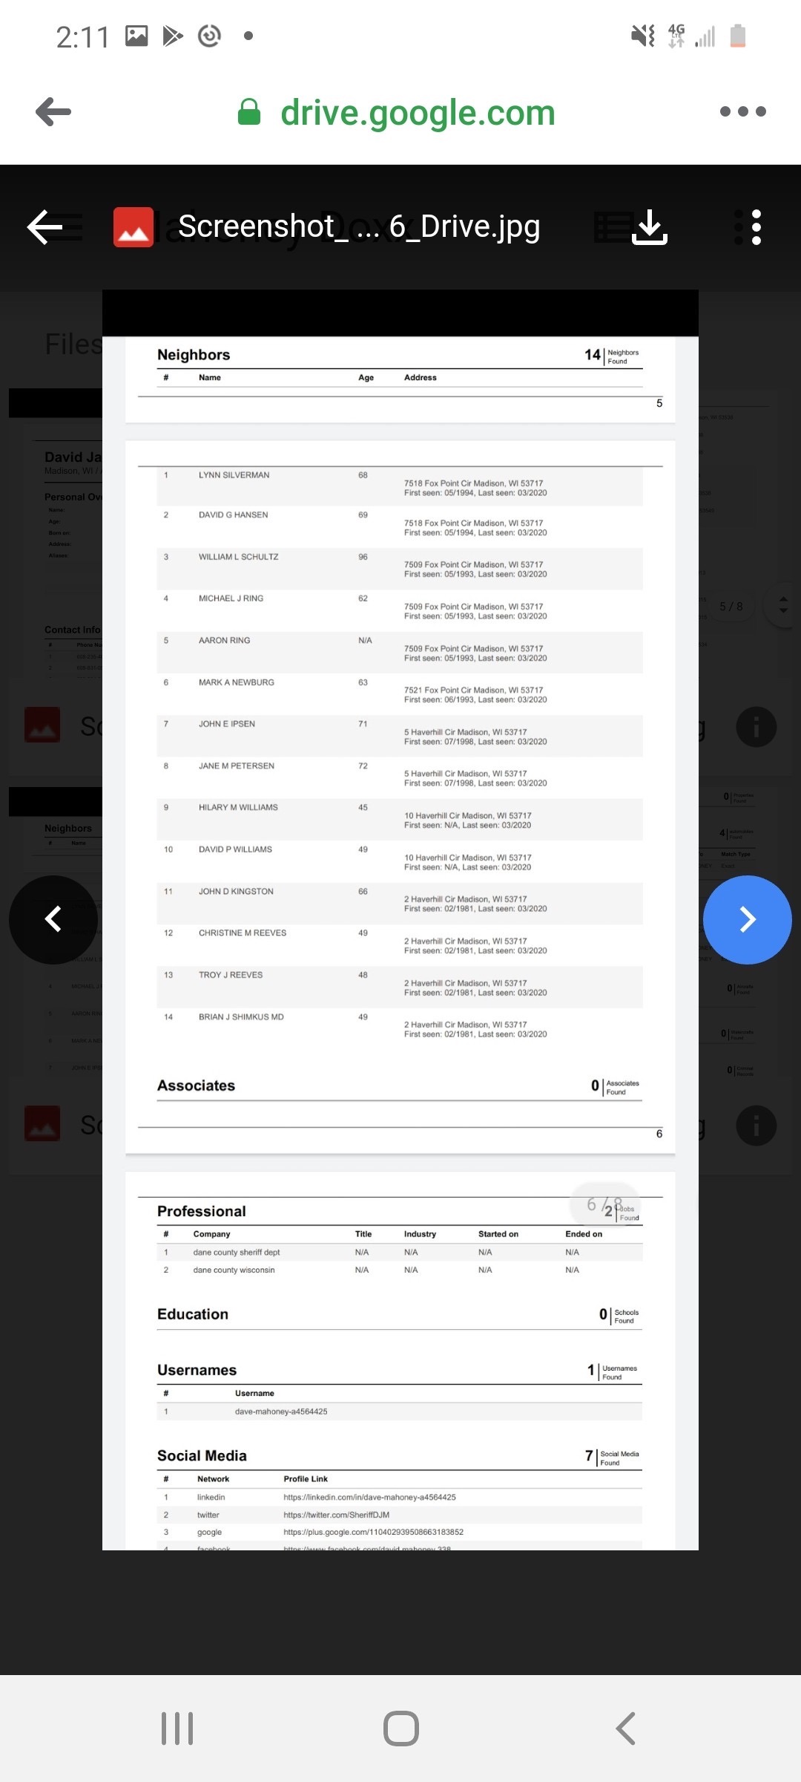The image size is (801, 1782).
Task: Click the red image file icon in header
Action: [133, 226]
